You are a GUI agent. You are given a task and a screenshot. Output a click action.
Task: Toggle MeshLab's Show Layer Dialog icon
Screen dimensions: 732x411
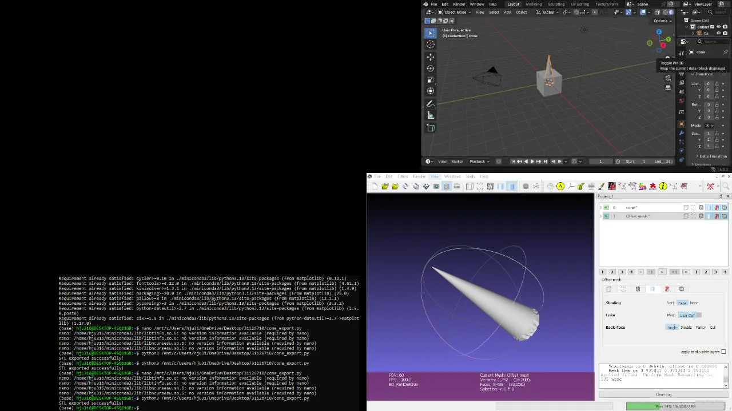[x=447, y=186]
